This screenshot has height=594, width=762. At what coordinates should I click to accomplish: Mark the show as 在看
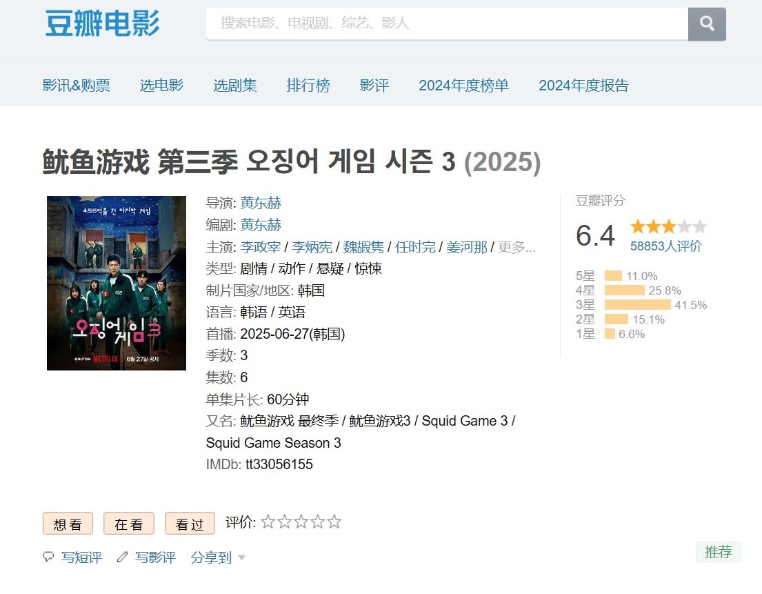(x=128, y=524)
